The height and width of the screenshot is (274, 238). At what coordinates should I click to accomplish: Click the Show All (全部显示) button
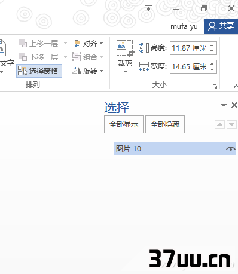124,124
